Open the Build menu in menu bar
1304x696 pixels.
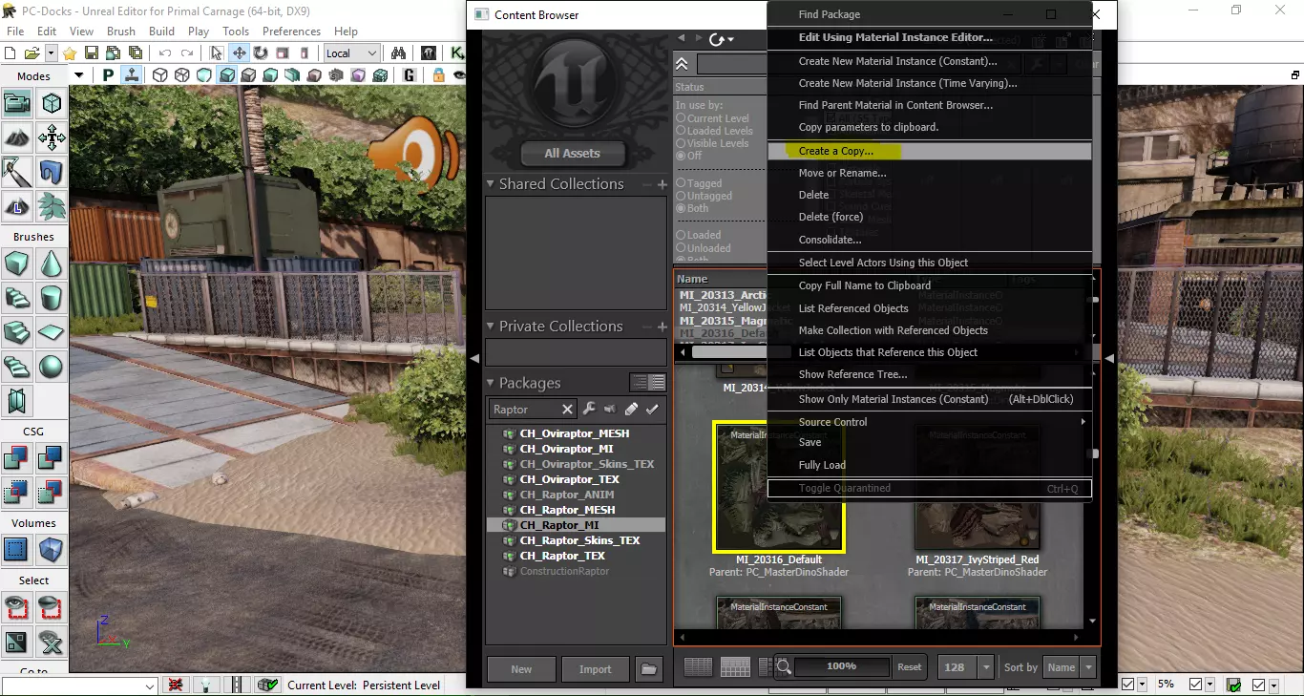pyautogui.click(x=161, y=32)
